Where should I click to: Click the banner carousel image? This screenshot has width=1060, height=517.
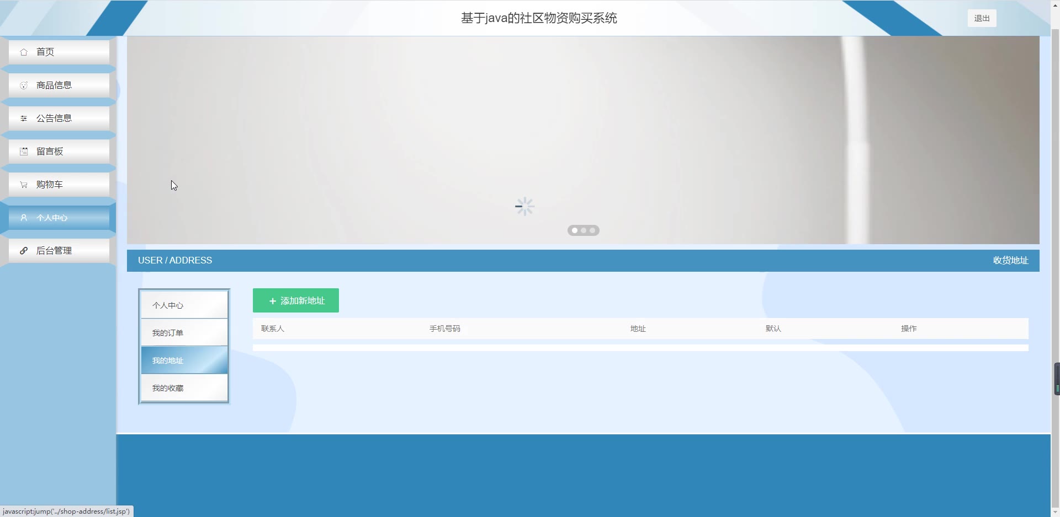pos(583,140)
